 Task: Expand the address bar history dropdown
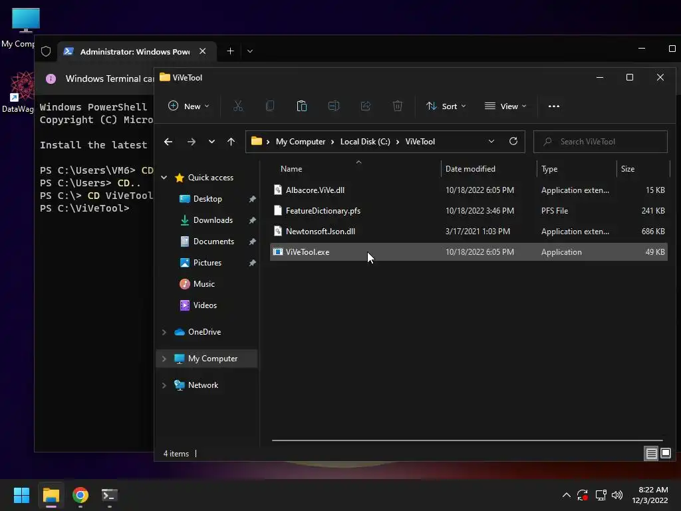tap(491, 141)
